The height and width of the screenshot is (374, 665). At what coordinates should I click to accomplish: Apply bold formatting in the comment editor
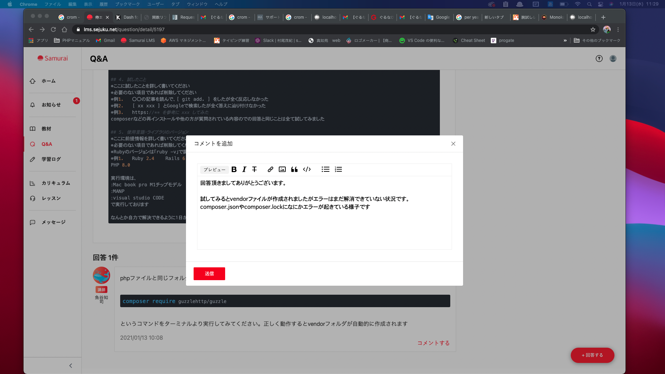click(x=234, y=169)
